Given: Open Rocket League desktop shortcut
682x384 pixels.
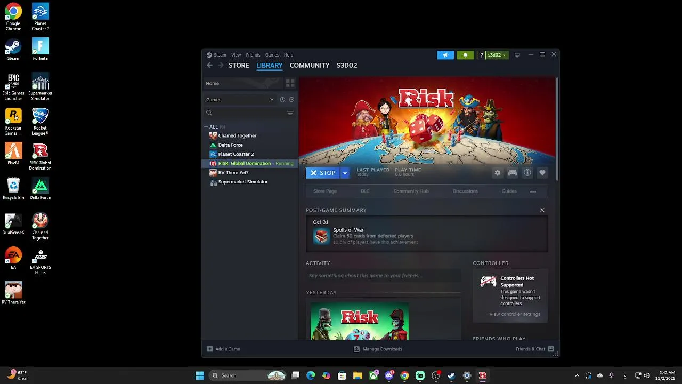Looking at the screenshot, I should pos(40,122).
